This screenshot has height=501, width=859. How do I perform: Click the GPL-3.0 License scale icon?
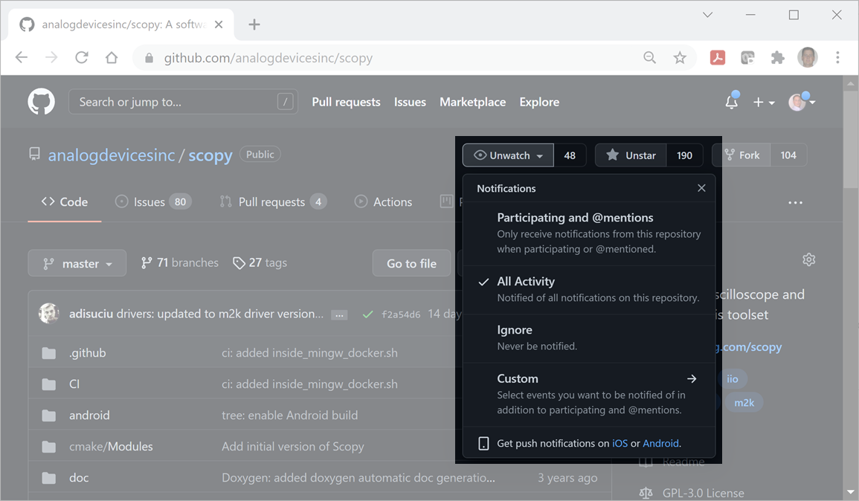(x=646, y=492)
